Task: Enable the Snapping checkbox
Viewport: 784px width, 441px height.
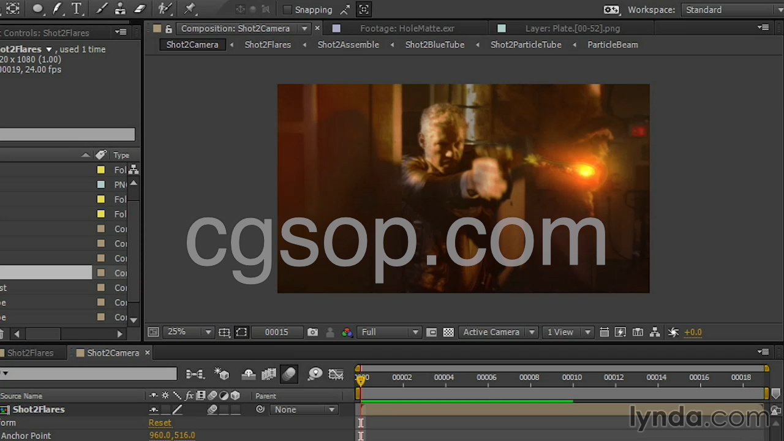Action: [x=287, y=10]
